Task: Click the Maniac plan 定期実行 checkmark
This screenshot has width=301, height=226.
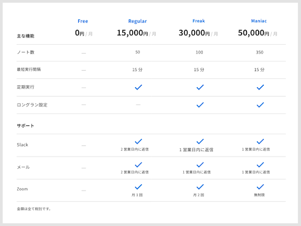Action: (260, 87)
